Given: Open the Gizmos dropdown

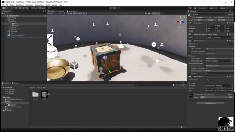Looking at the screenshot, I should coord(156,14).
